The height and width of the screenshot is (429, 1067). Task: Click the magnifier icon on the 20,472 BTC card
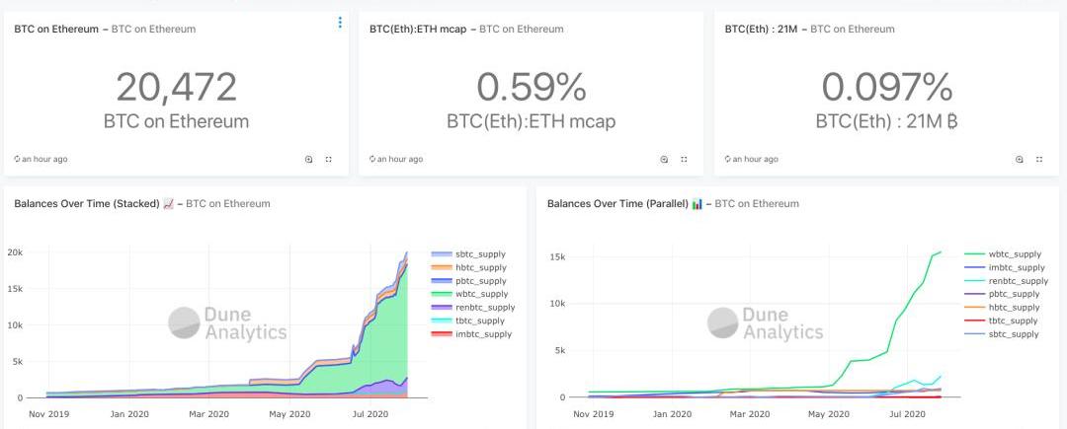[309, 160]
